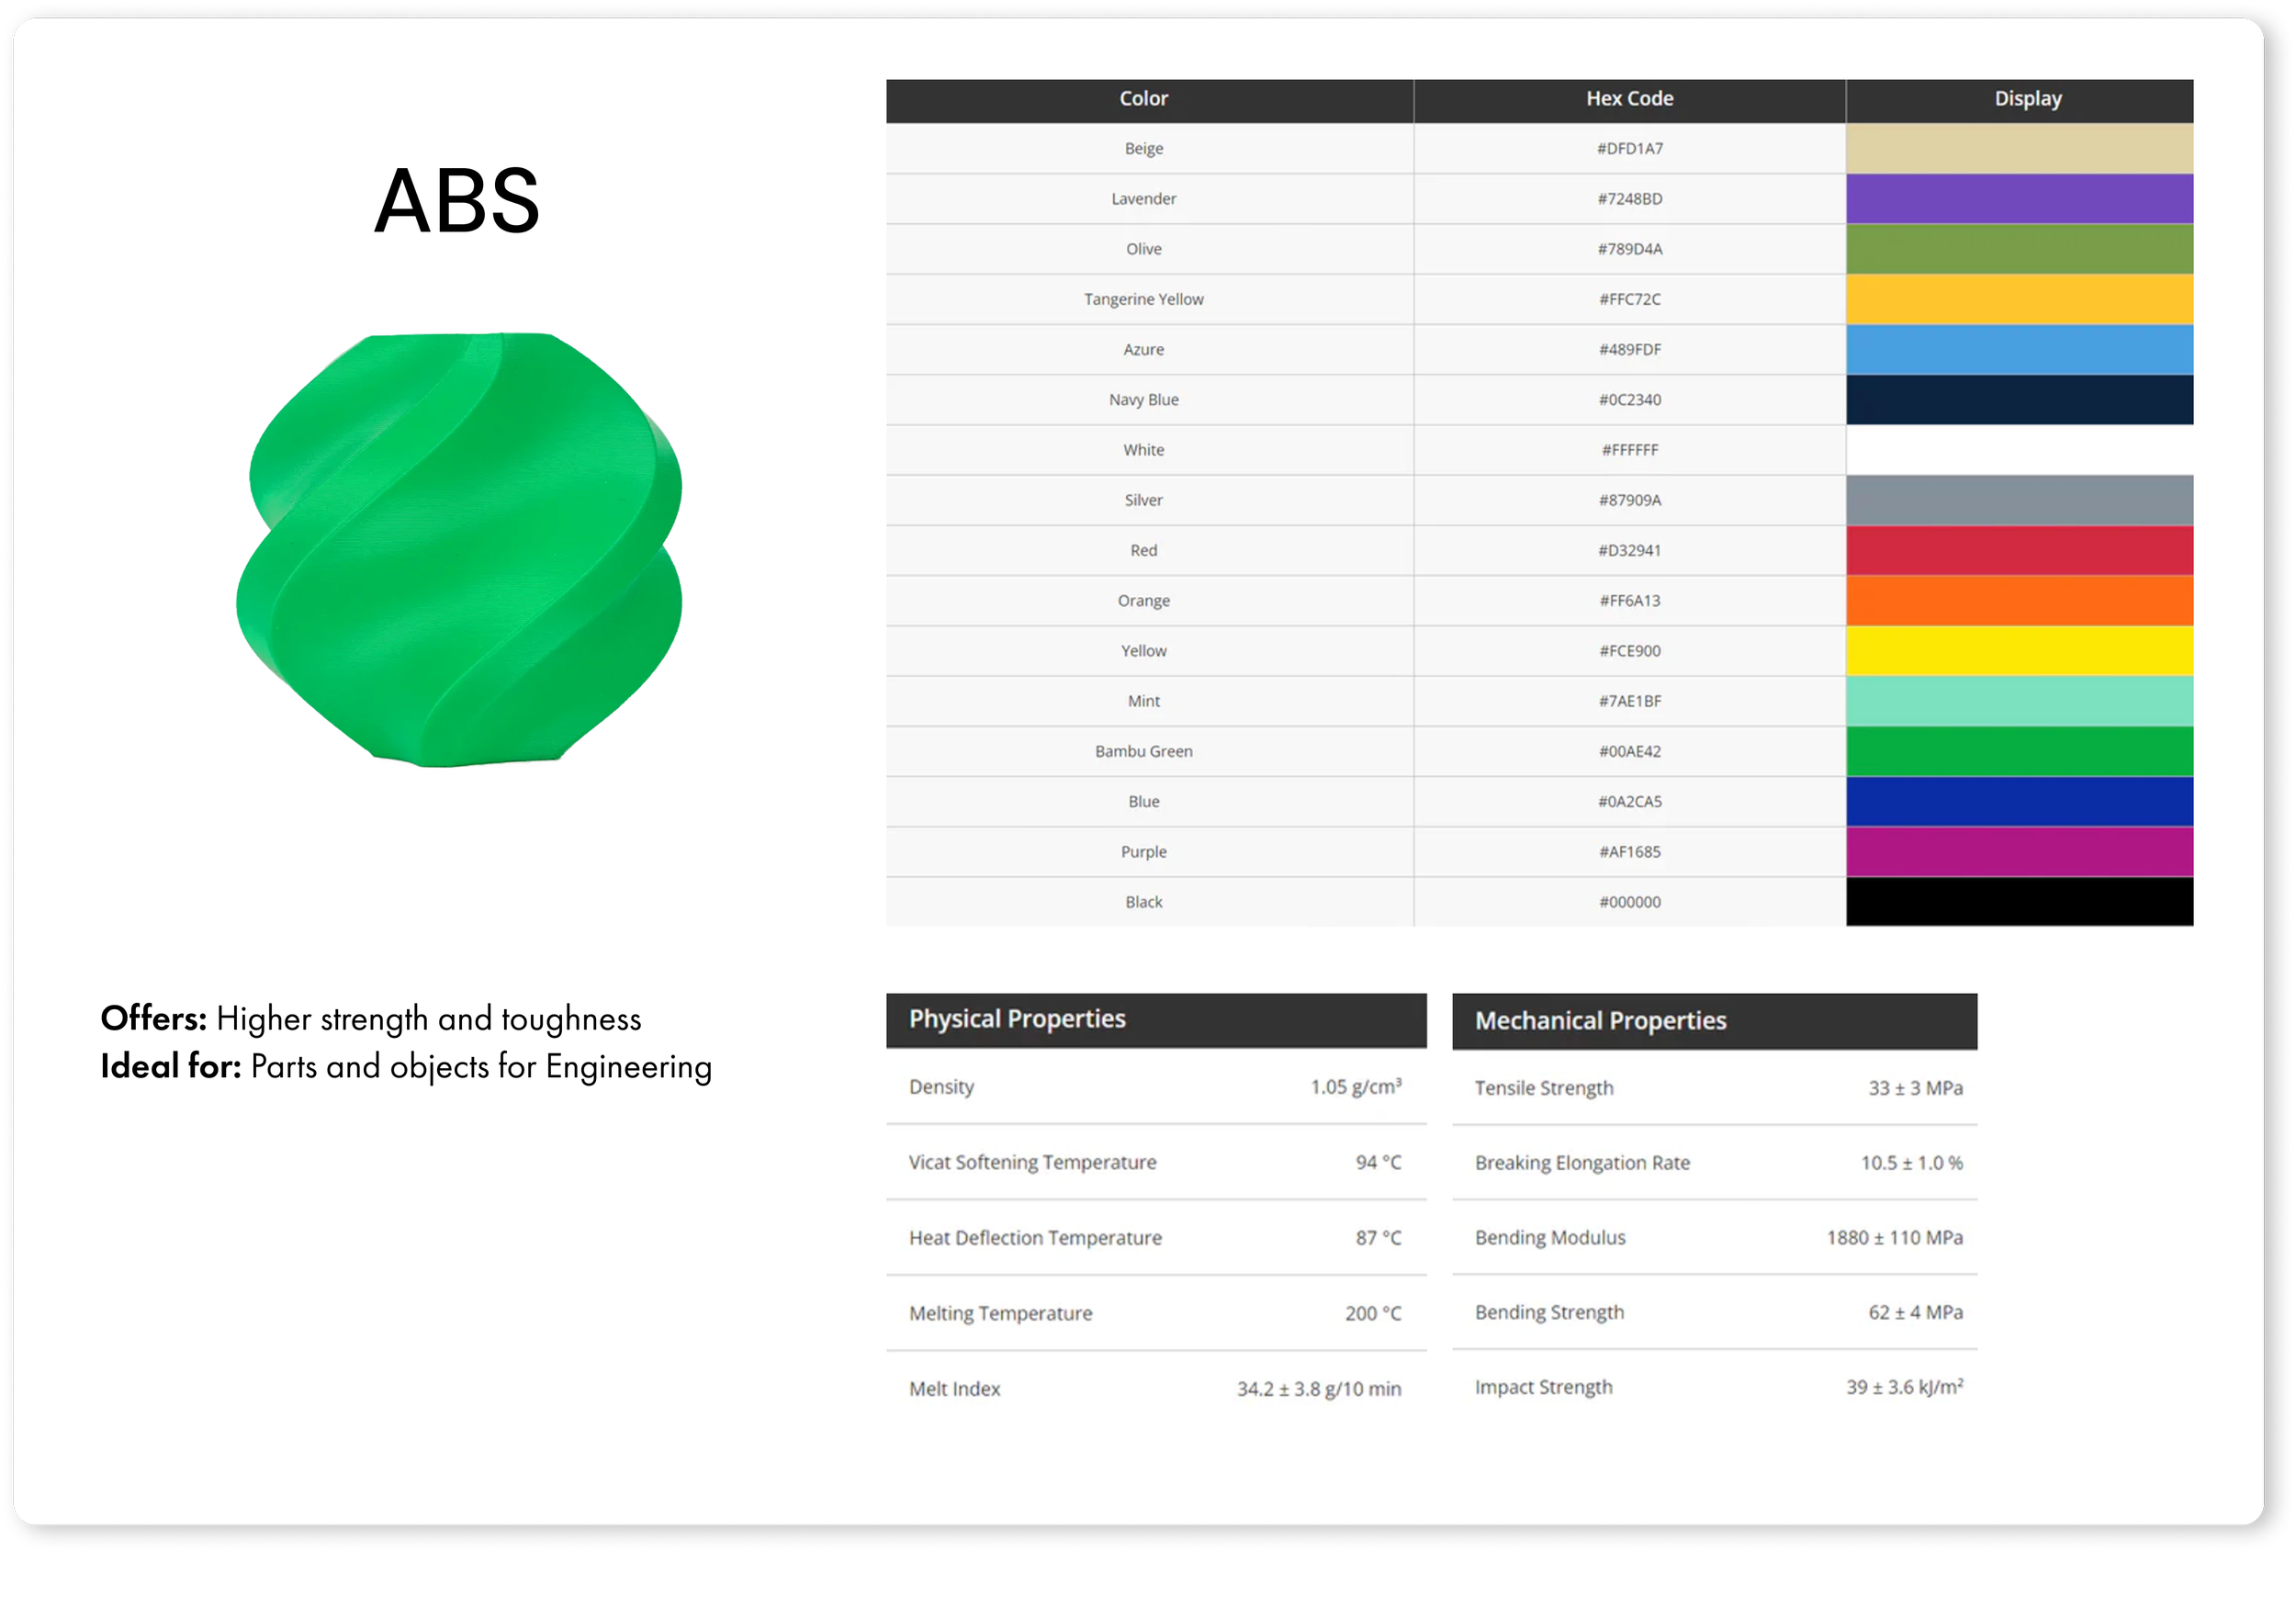
Task: Click the Azure color name
Action: [x=1143, y=349]
